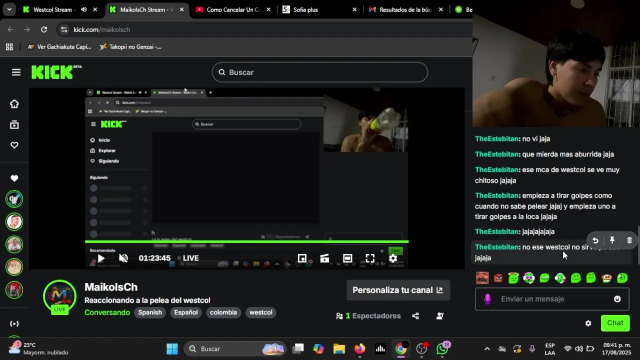The height and width of the screenshot is (360, 640).
Task: Open the taskbar volume icon
Action: pos(579,349)
